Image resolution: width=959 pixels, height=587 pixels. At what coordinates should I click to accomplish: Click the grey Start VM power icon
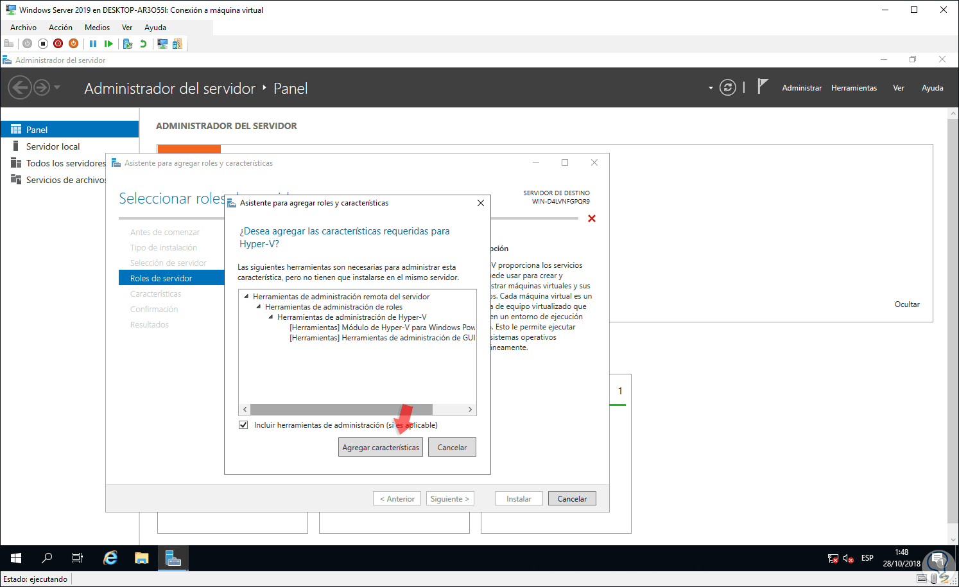point(27,44)
